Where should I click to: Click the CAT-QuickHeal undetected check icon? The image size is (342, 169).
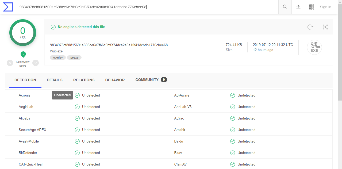(x=77, y=164)
